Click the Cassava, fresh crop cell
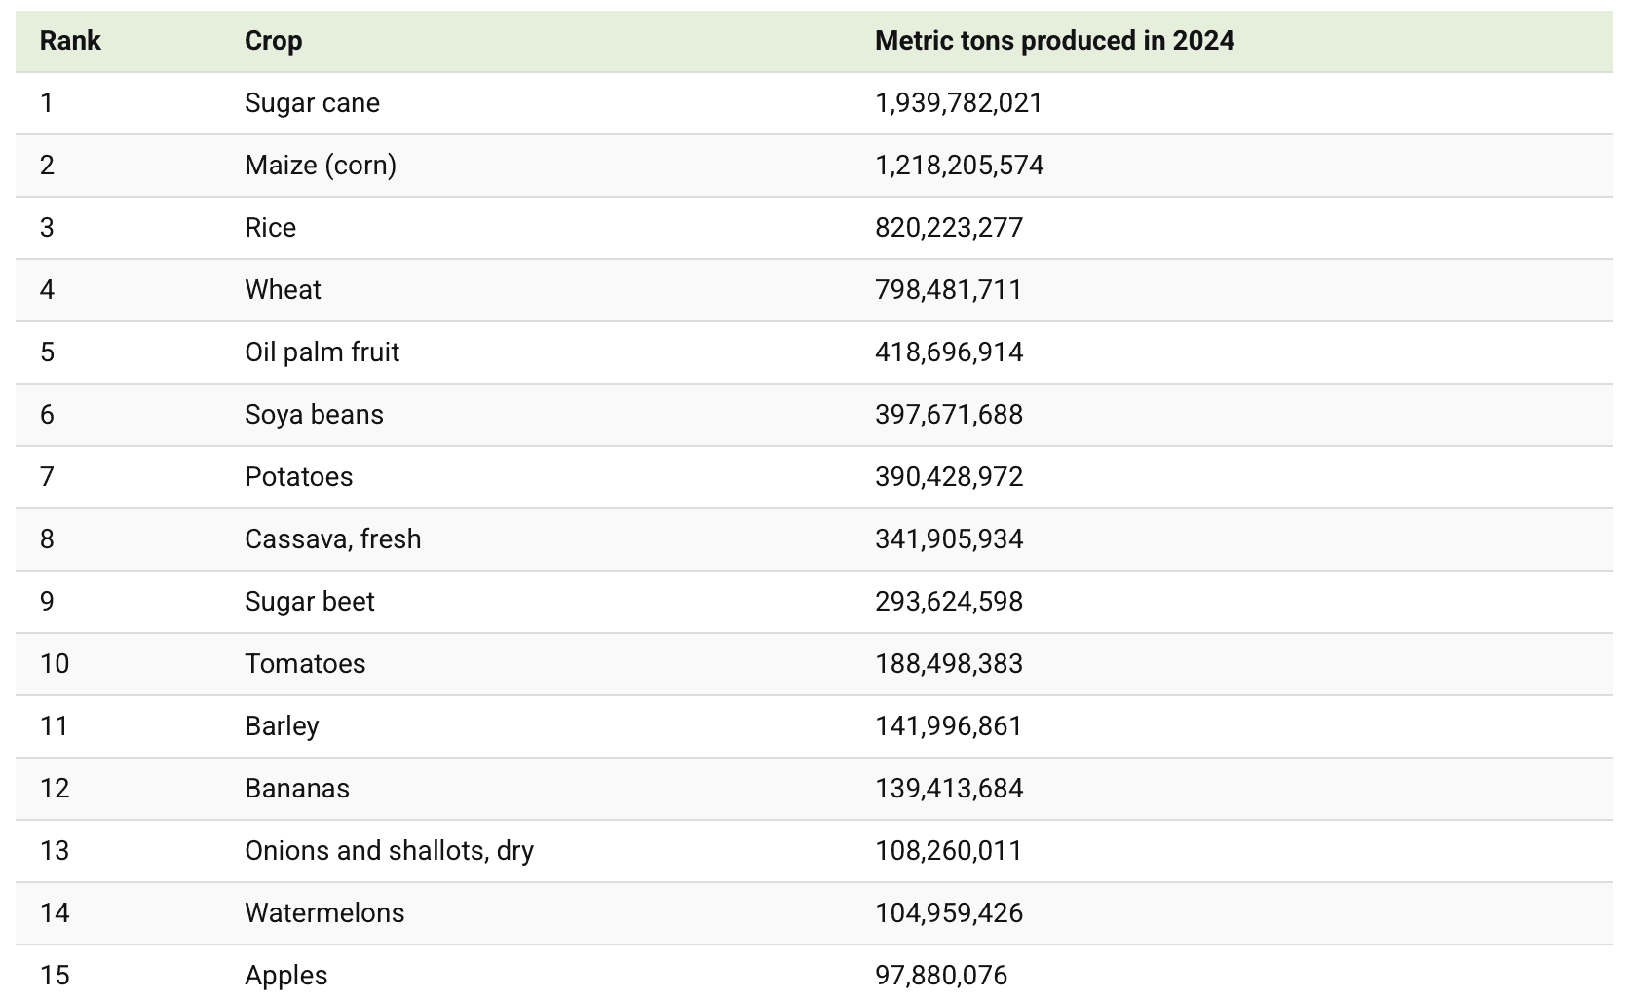This screenshot has height=1001, width=1631. [x=332, y=539]
